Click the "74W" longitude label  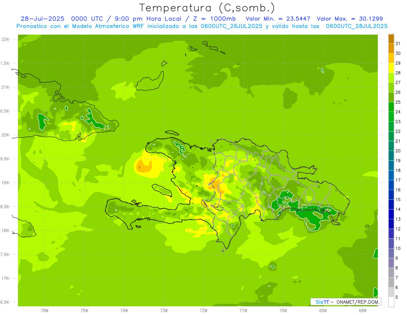[124, 310]
